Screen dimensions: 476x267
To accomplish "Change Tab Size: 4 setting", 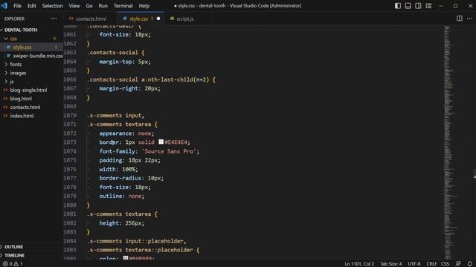I will coord(391,264).
